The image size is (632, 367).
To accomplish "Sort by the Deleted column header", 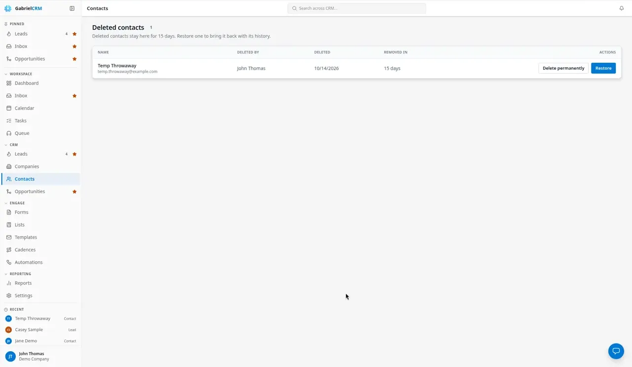I will [x=322, y=52].
